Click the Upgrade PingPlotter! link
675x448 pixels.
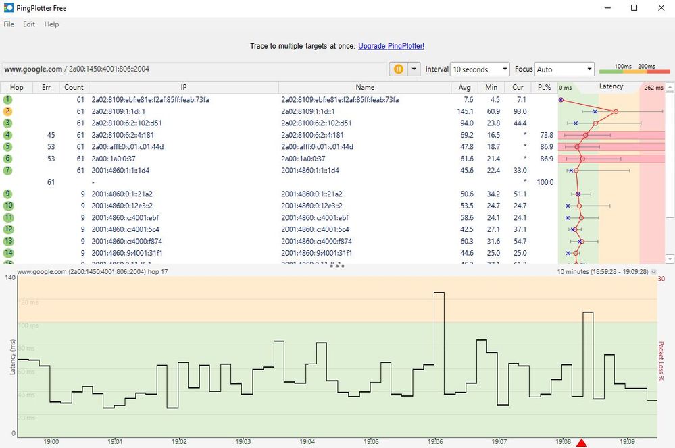(391, 46)
